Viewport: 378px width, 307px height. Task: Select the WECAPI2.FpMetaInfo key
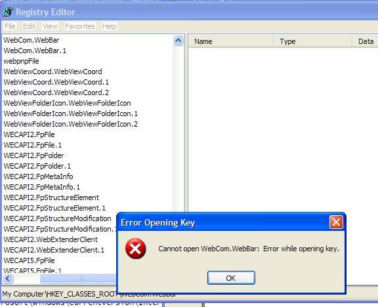(38, 176)
